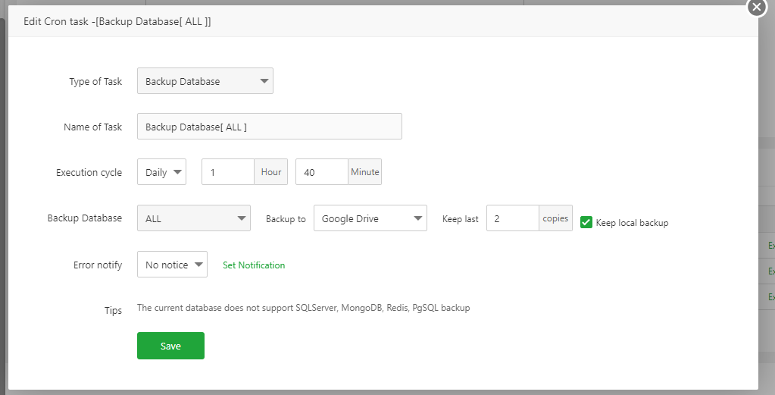
Task: Click the Minute unit label
Action: tap(364, 172)
